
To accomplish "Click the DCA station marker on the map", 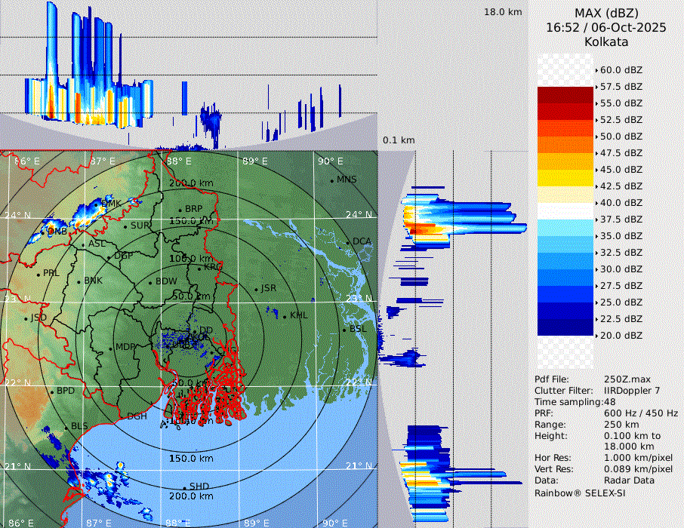I will (349, 242).
